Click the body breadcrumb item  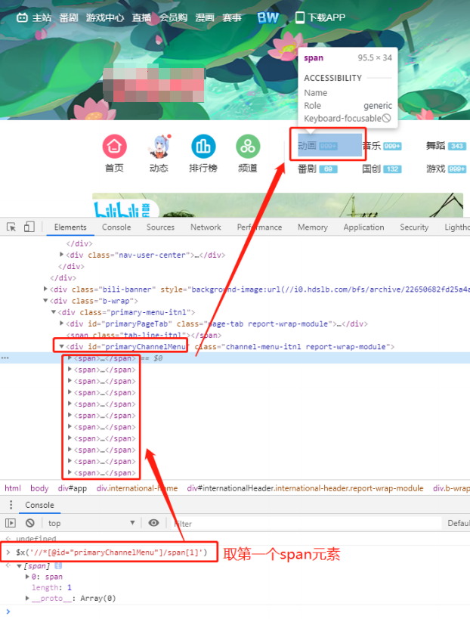pos(39,488)
